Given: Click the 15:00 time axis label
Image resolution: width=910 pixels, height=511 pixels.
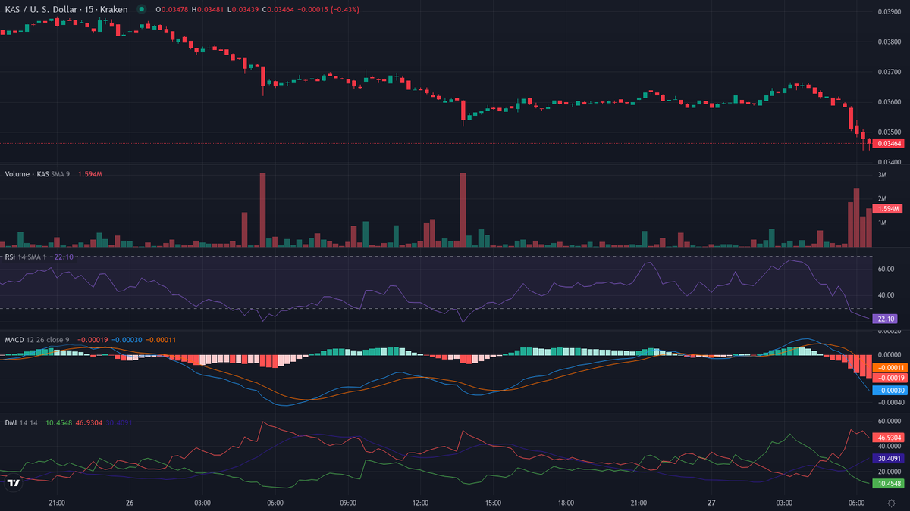Looking at the screenshot, I should [494, 503].
